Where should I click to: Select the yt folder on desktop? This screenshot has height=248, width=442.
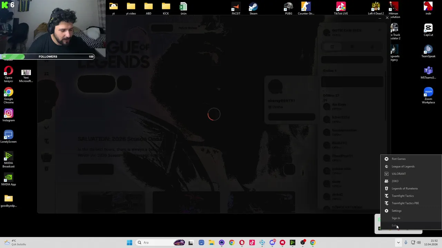113,9
